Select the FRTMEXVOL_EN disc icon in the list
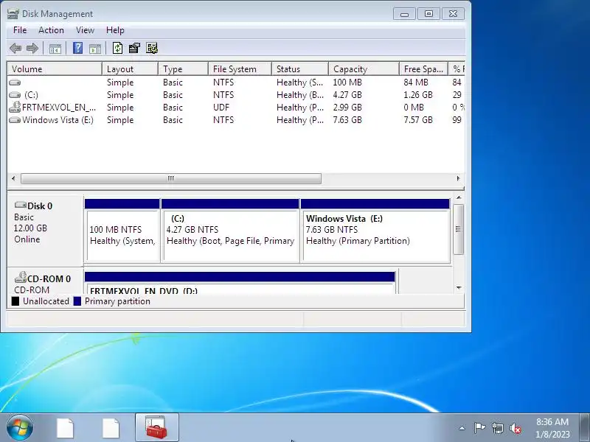590x442 pixels. point(15,107)
